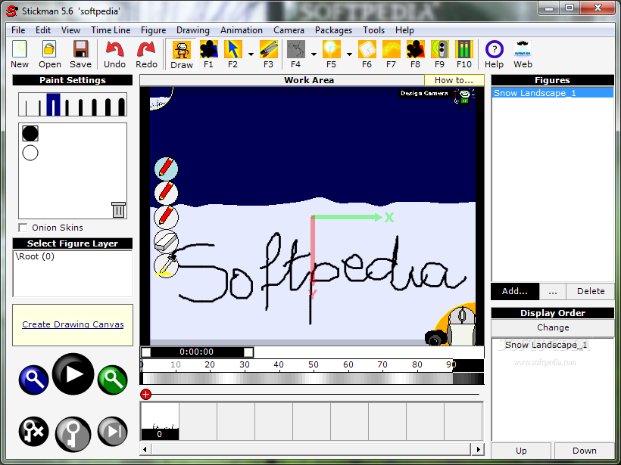Select frame 0 thumbnail in timeline
621x465 pixels.
[160, 421]
